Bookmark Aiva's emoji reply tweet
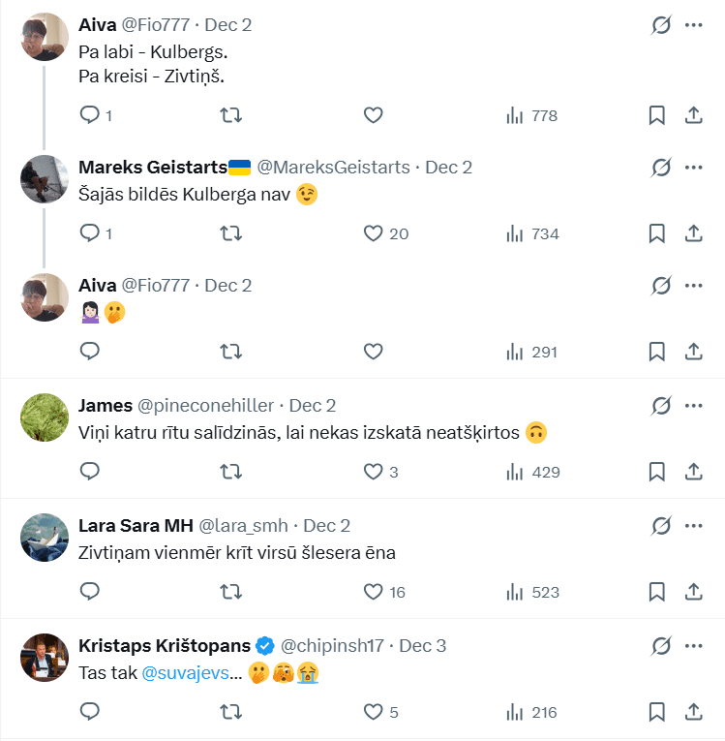 pos(656,352)
